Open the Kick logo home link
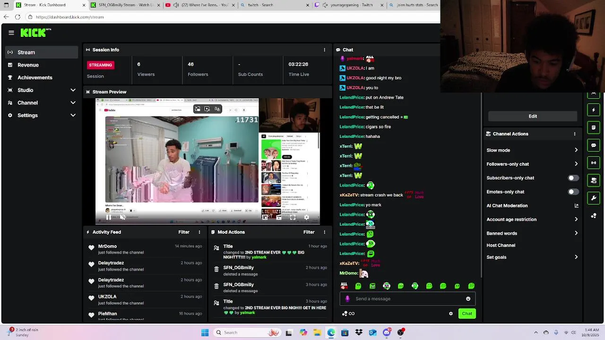This screenshot has height=340, width=605. point(35,33)
